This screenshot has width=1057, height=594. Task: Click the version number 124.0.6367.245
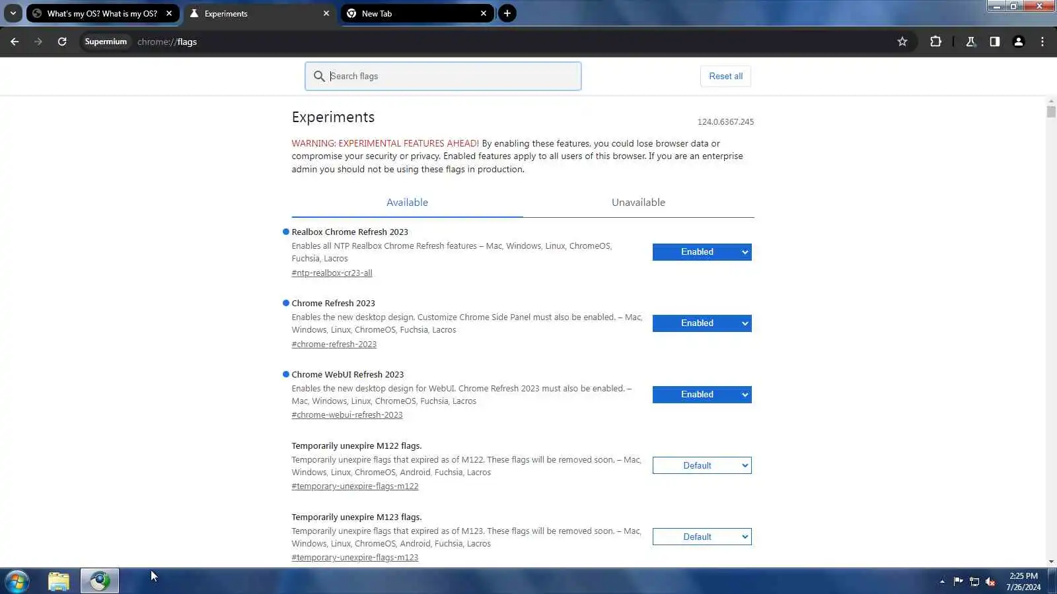tap(725, 122)
